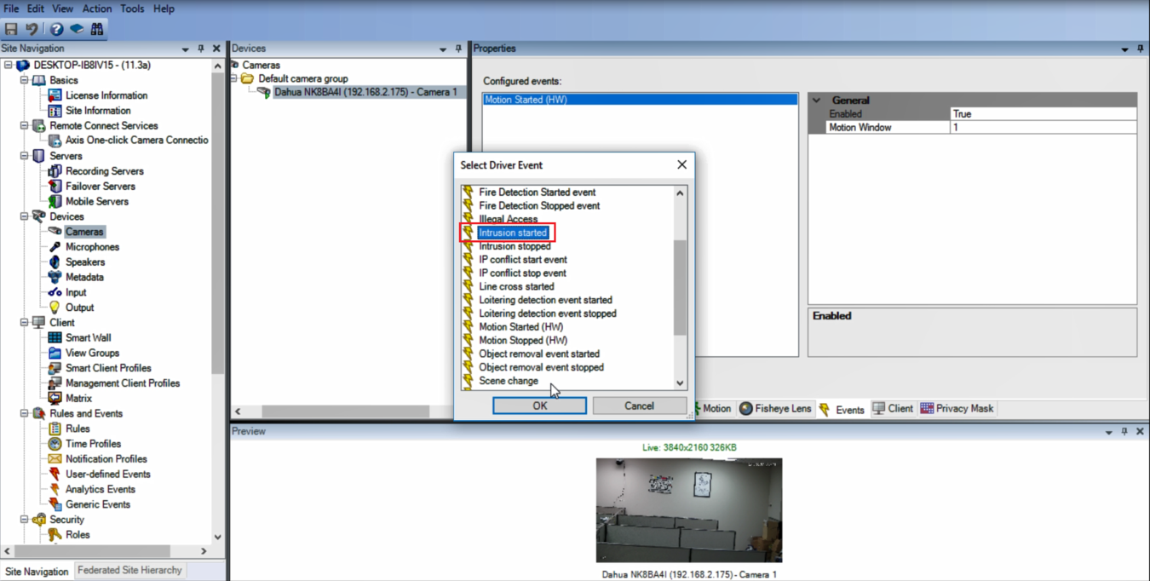The height and width of the screenshot is (581, 1150).
Task: Close the Select Driver Event dialog
Action: 681,165
